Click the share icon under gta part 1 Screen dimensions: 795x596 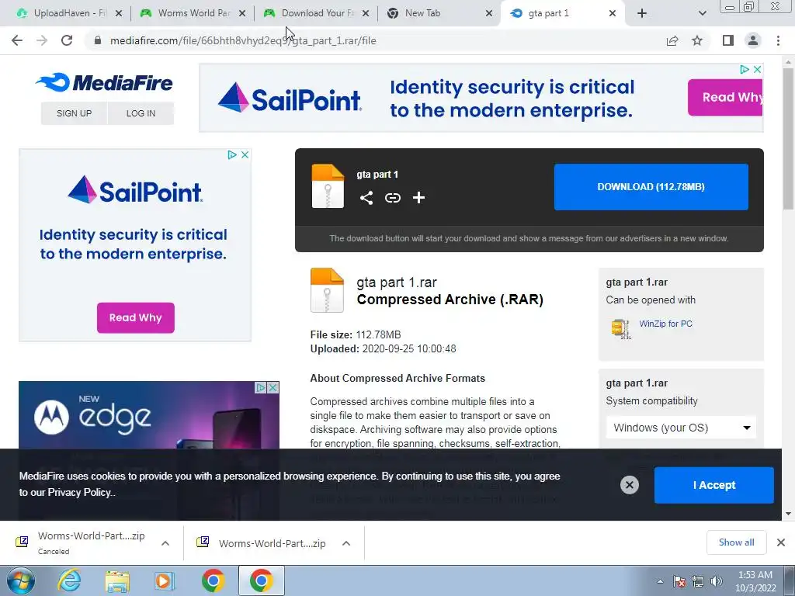pos(366,198)
